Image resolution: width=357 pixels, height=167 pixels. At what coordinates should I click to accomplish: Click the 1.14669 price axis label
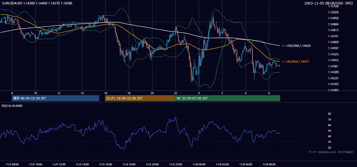point(333,42)
